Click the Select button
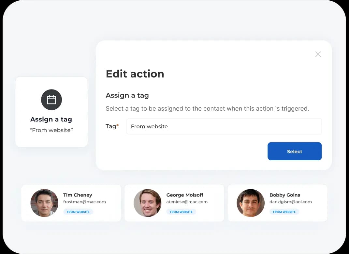 pos(295,151)
